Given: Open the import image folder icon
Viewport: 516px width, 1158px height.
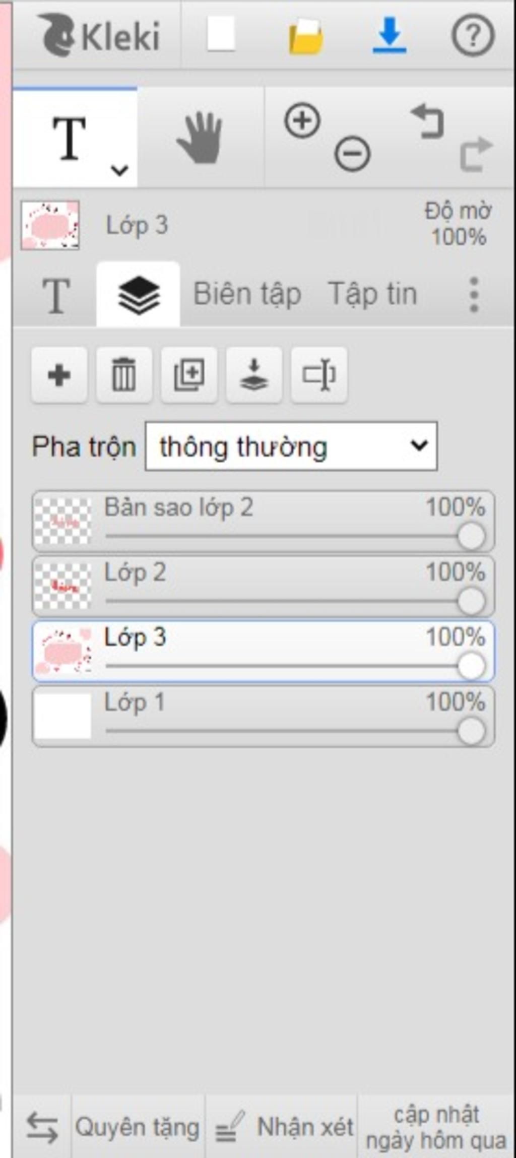Looking at the screenshot, I should (305, 36).
